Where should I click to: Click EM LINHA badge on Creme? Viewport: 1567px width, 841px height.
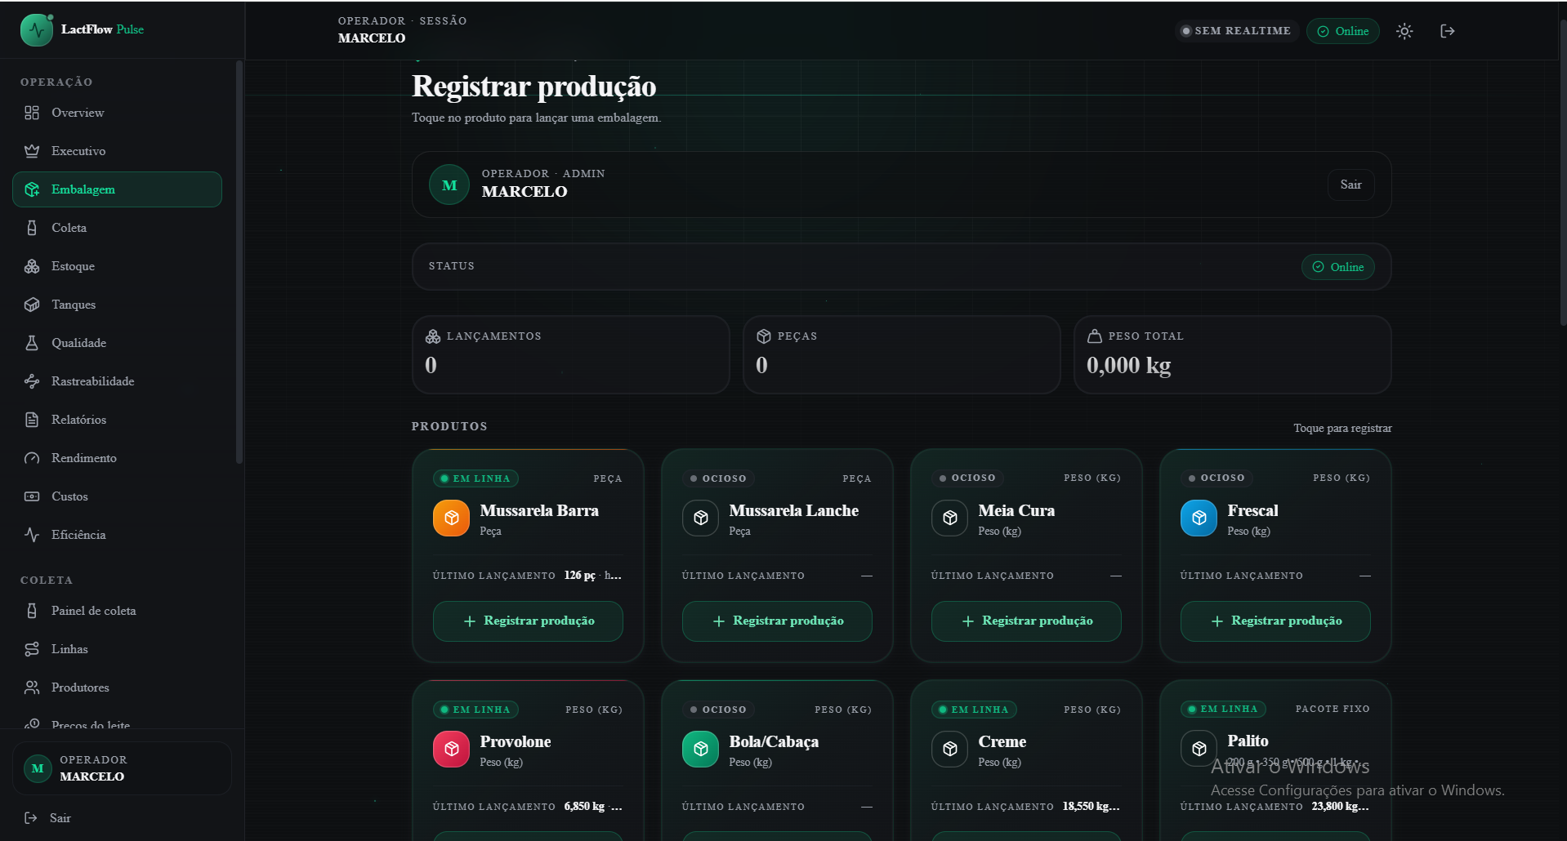click(x=974, y=710)
